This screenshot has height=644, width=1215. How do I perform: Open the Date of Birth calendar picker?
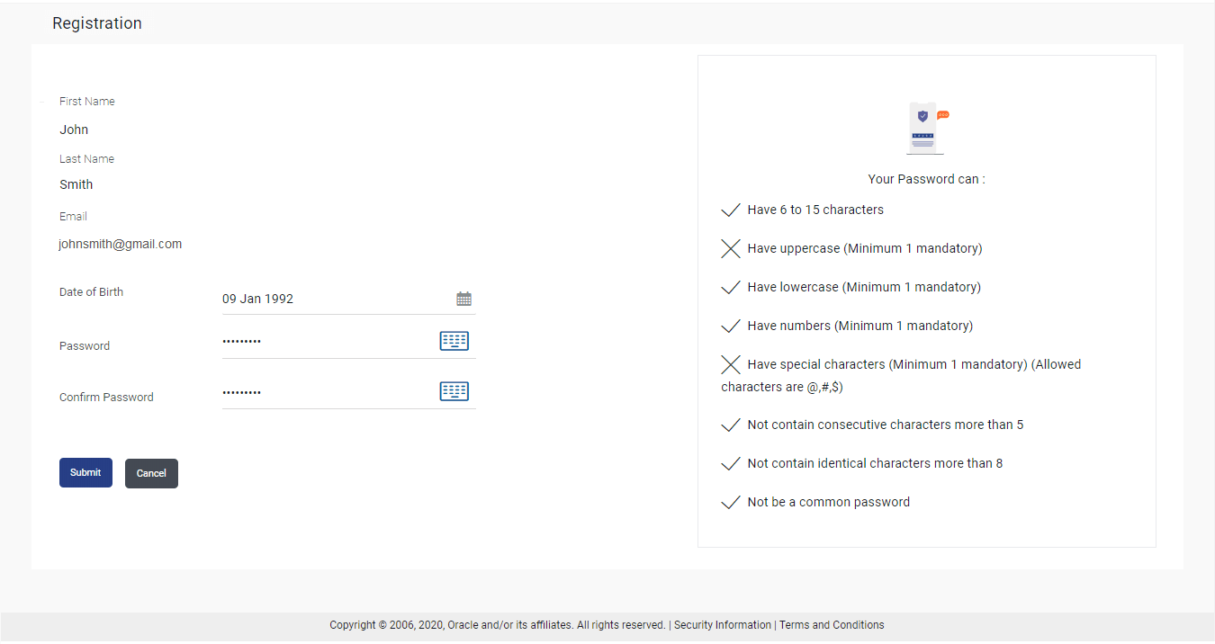coord(463,299)
